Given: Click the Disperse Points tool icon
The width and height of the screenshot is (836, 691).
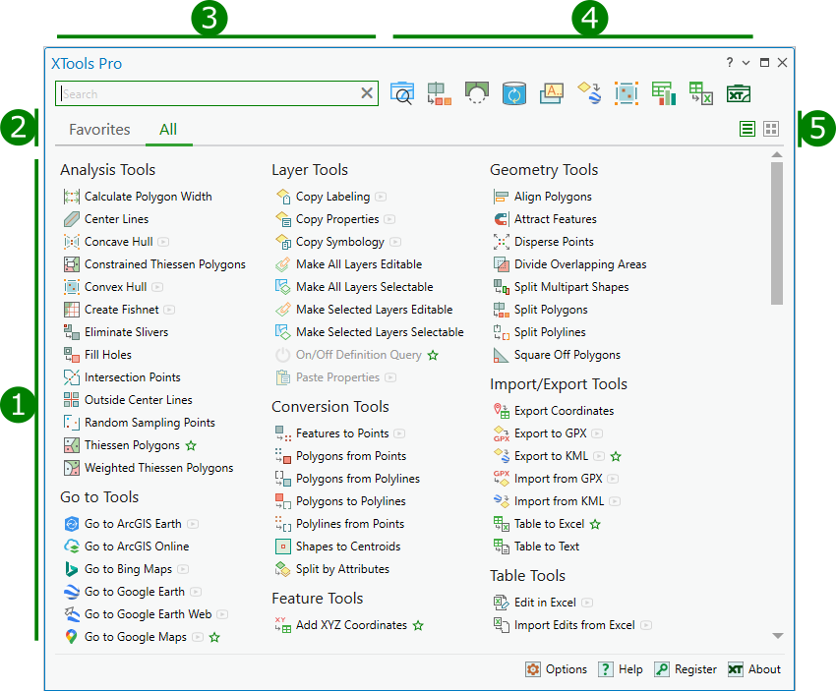Looking at the screenshot, I should coord(502,242).
